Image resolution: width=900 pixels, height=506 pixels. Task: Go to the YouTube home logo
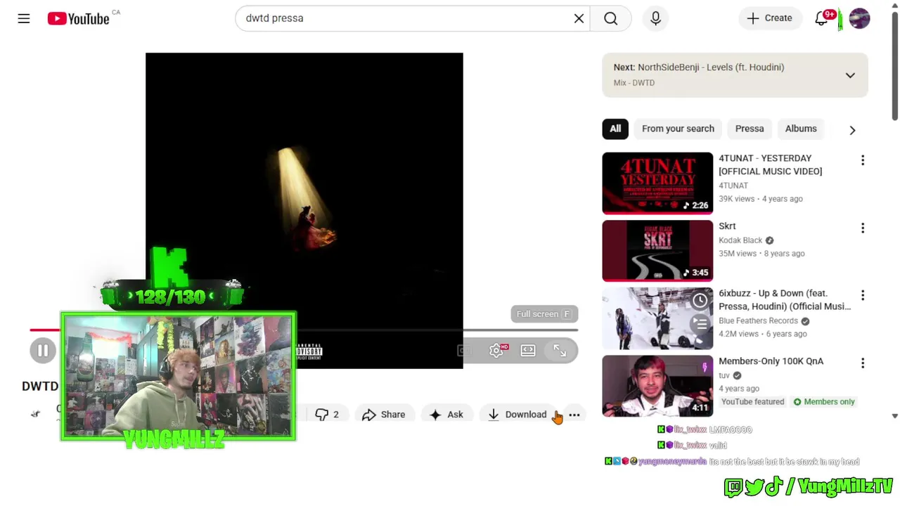coord(79,18)
